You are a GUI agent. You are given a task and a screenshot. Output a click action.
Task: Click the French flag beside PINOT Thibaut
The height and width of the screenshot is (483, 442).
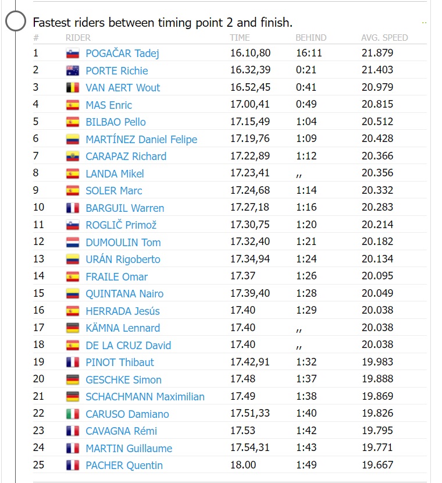tap(72, 363)
